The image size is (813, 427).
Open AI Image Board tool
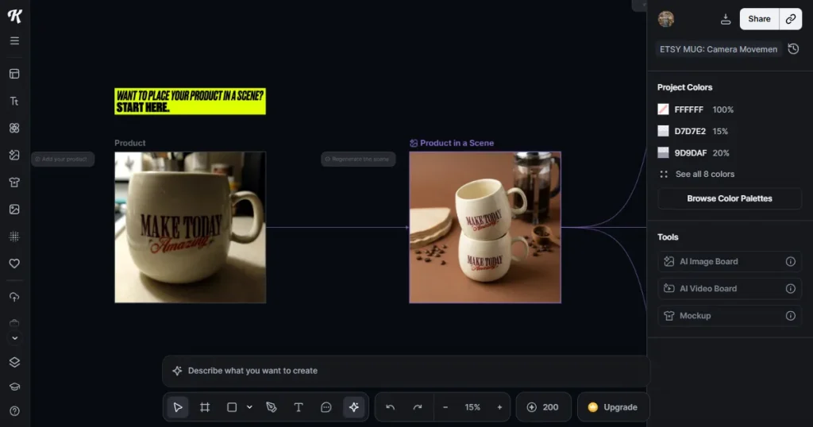click(730, 262)
